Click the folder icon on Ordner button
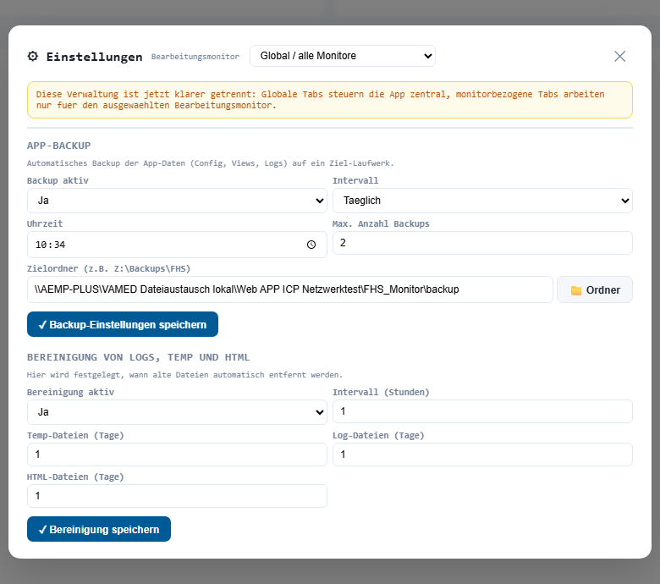660x584 pixels. tap(576, 289)
